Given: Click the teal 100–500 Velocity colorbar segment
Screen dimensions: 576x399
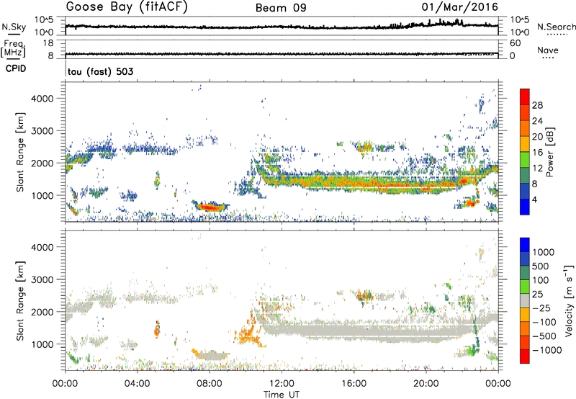Looking at the screenshot, I should coord(525,273).
